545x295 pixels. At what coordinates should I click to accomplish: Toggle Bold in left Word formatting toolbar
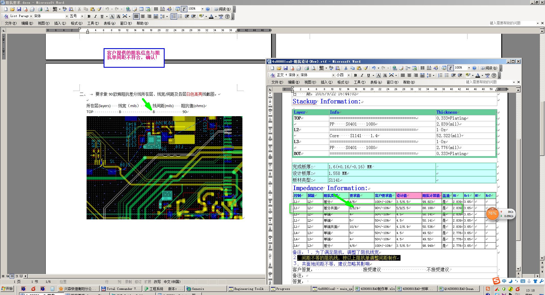(x=89, y=16)
